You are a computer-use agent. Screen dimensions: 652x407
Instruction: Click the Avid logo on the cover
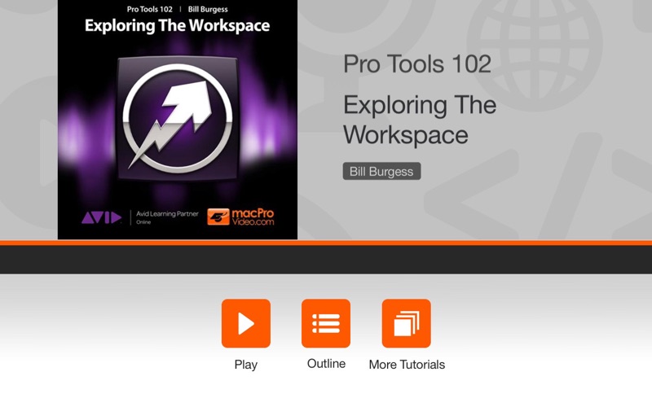(101, 217)
